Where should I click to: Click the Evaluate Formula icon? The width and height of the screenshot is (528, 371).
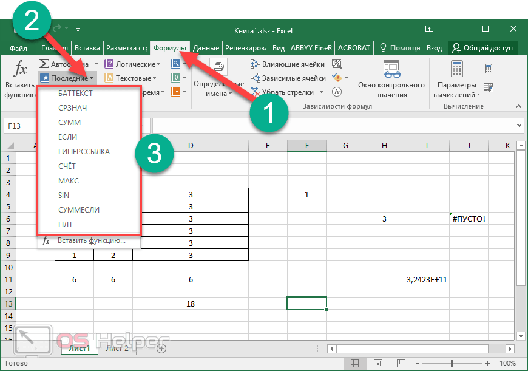(337, 92)
